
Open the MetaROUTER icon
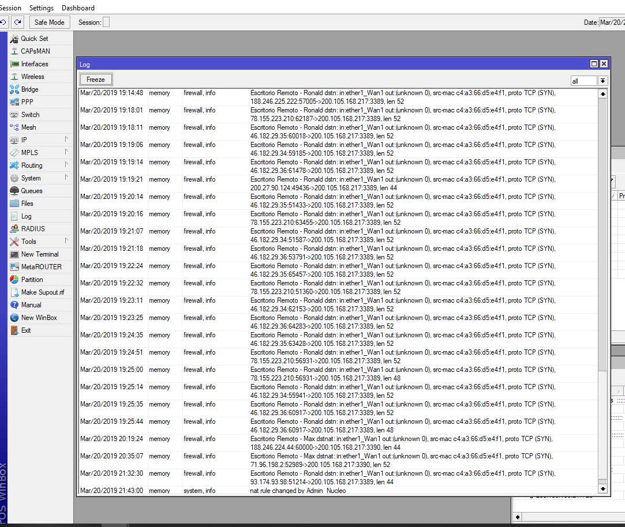point(14,267)
